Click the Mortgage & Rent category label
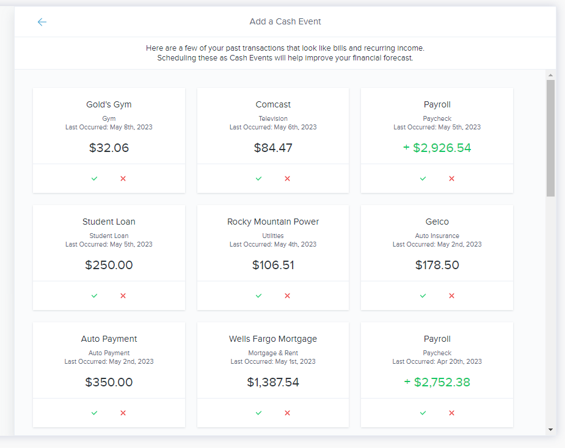Image resolution: width=565 pixels, height=448 pixels. (273, 353)
